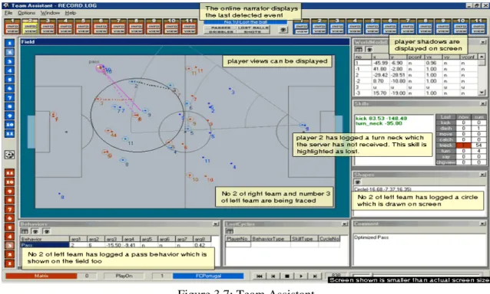The width and height of the screenshot is (490, 294).
Task: Close the WorldModel panel
Action: pos(483,42)
